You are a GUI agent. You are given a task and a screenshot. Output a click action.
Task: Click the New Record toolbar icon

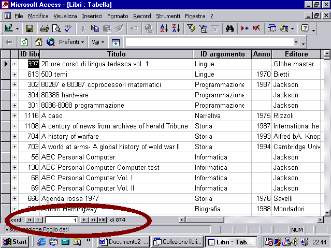pos(244,28)
